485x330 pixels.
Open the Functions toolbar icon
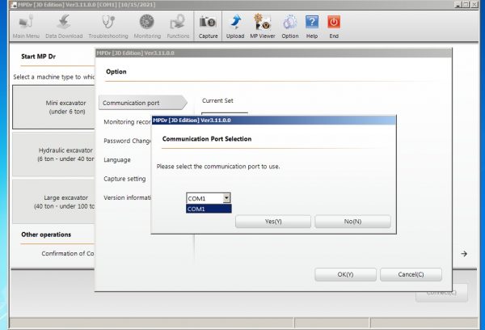click(178, 27)
